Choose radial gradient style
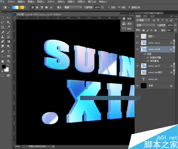Viewport: 178px width, 149px height. (37, 7)
